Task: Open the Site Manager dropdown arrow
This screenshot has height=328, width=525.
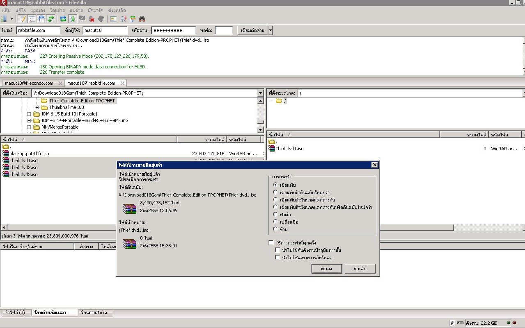Action: (11, 19)
